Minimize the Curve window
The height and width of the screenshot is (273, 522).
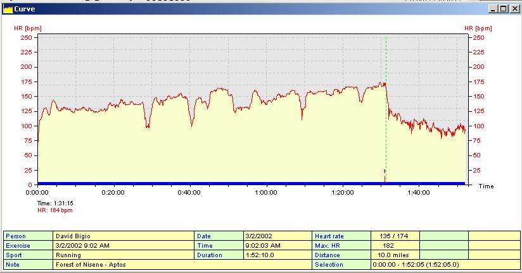493,9
